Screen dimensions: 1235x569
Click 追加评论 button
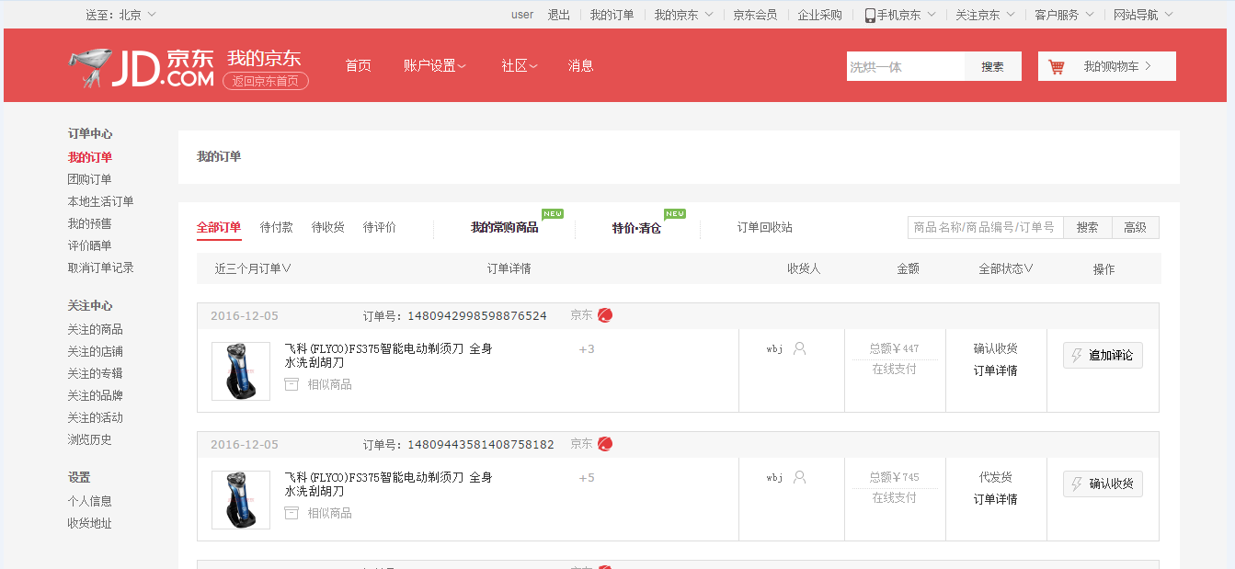pyautogui.click(x=1103, y=355)
